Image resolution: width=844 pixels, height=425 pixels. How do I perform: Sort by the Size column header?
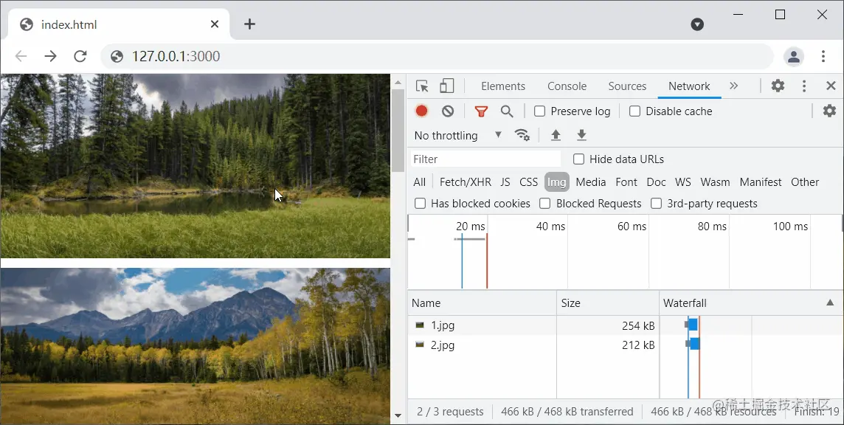608,303
